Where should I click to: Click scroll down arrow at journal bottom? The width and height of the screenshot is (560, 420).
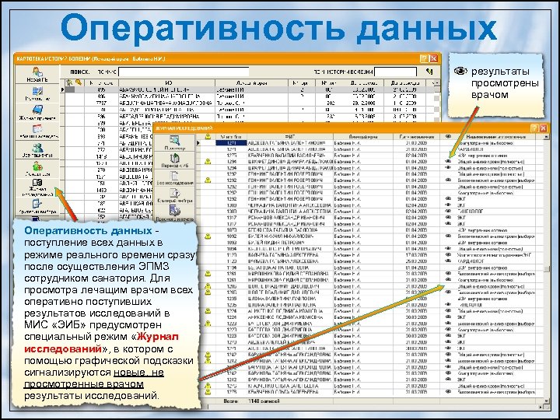(x=547, y=401)
